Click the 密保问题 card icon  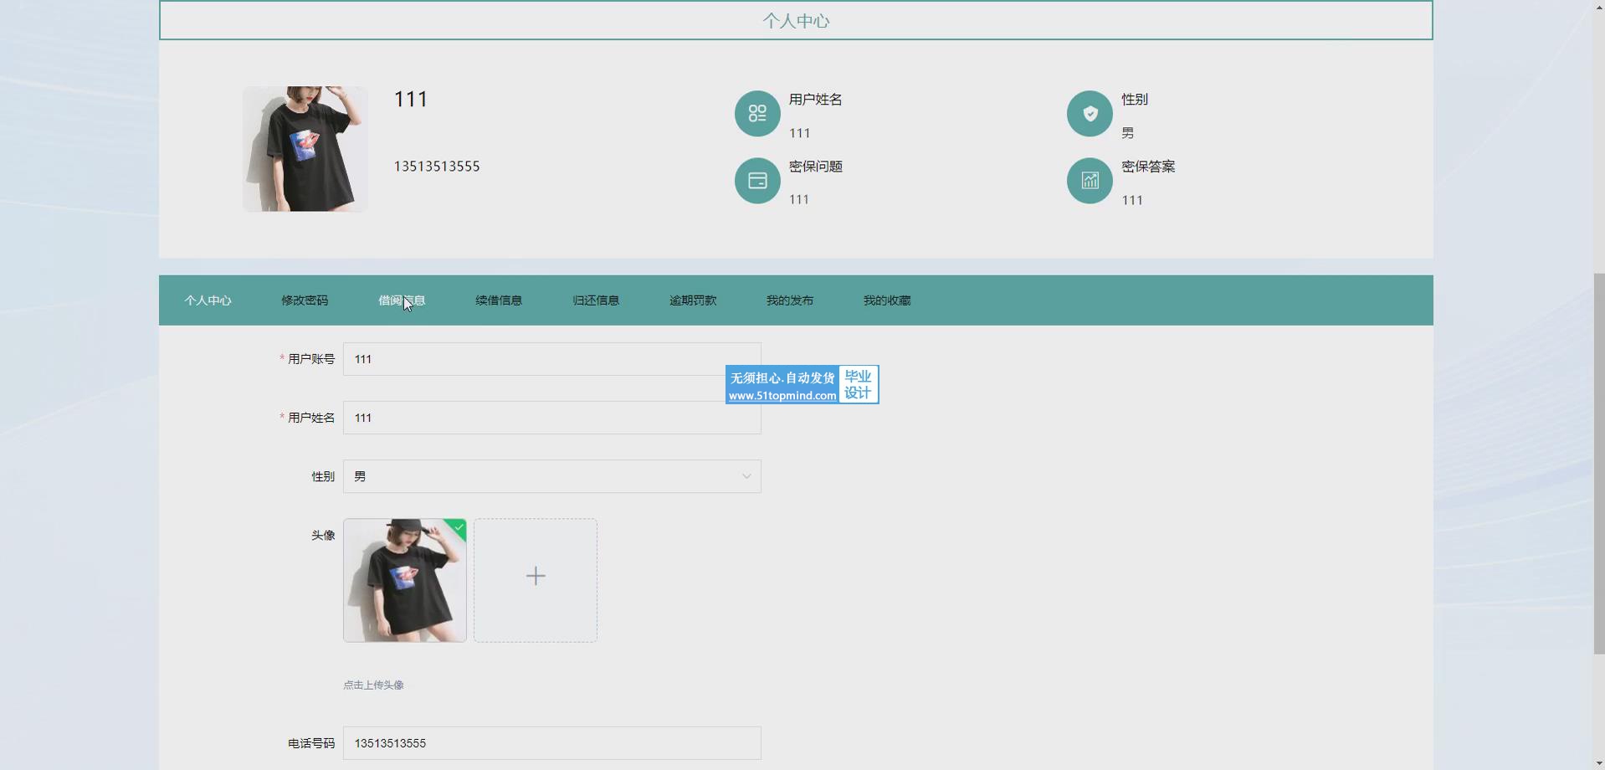[x=757, y=181]
